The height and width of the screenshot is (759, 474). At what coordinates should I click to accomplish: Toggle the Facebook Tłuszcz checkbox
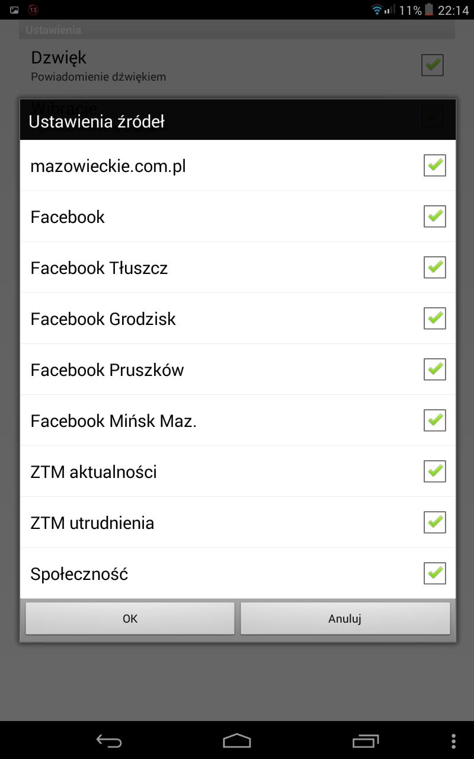click(x=434, y=267)
